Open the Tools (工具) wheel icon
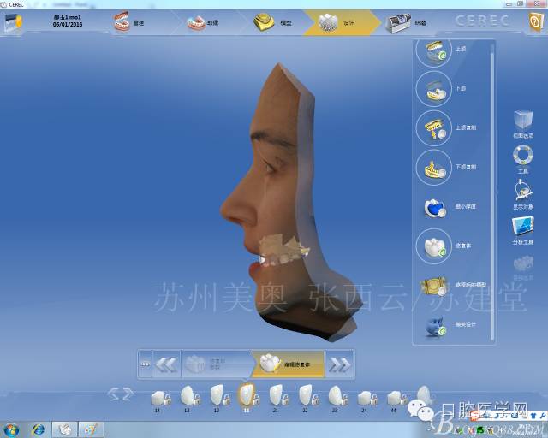Screen dimensions: 548x438 [x=522, y=156]
